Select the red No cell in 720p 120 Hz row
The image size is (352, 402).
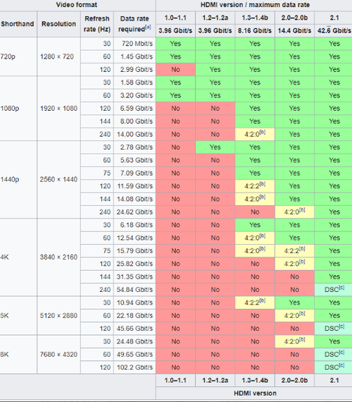click(x=175, y=70)
